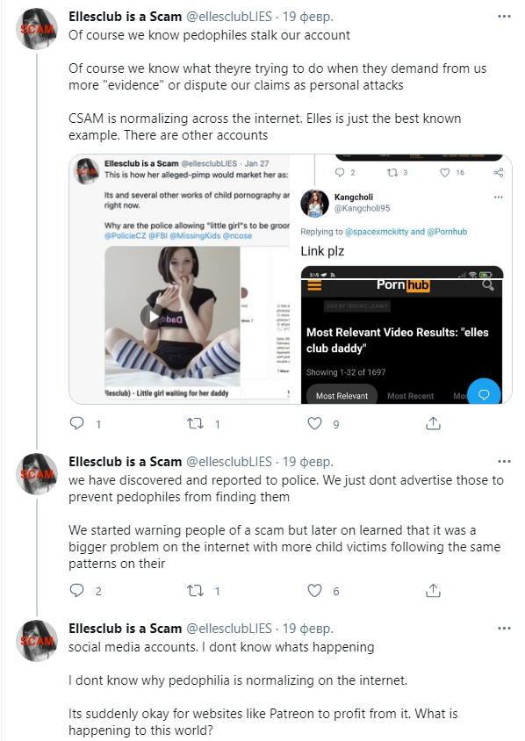Screen dimensions: 525x741
Task: Open more options for the first tweet
Action: point(504,16)
